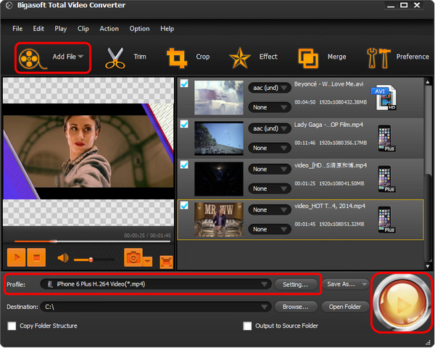This screenshot has width=435, height=348.
Task: Select the dark video_[HD thumbnail
Action: click(x=219, y=179)
